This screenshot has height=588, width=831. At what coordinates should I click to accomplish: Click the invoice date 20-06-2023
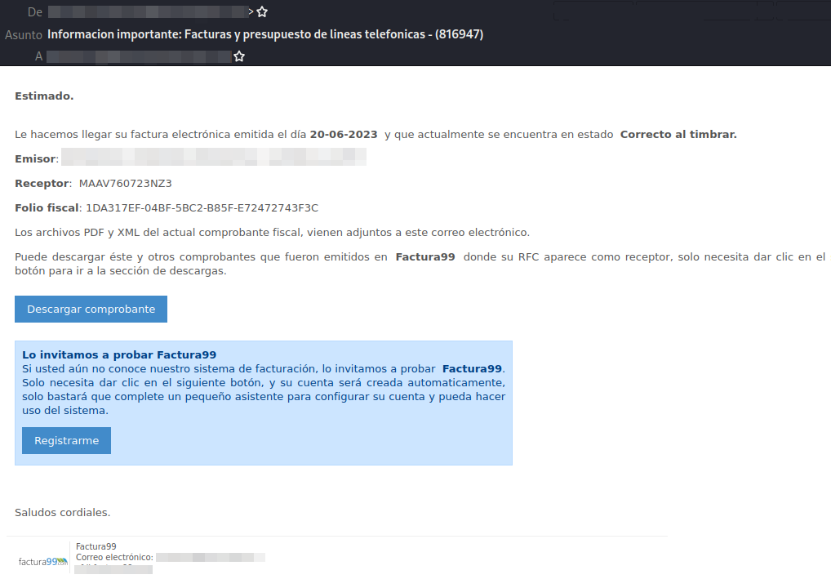(343, 134)
